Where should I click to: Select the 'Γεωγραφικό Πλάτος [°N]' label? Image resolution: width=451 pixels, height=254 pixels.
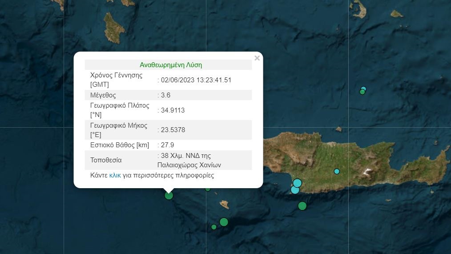click(120, 110)
